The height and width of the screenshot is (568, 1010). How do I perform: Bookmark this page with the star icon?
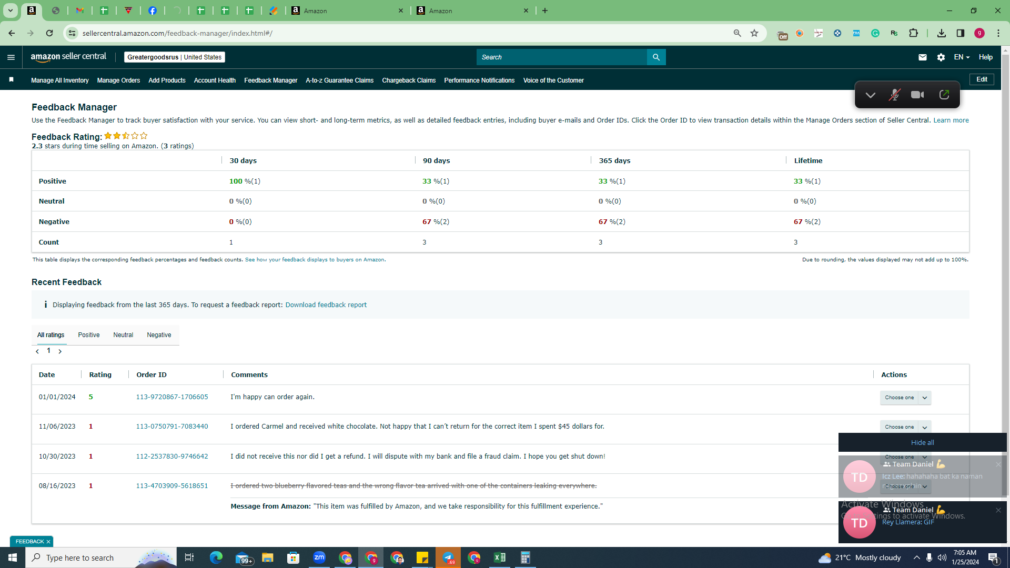click(754, 33)
